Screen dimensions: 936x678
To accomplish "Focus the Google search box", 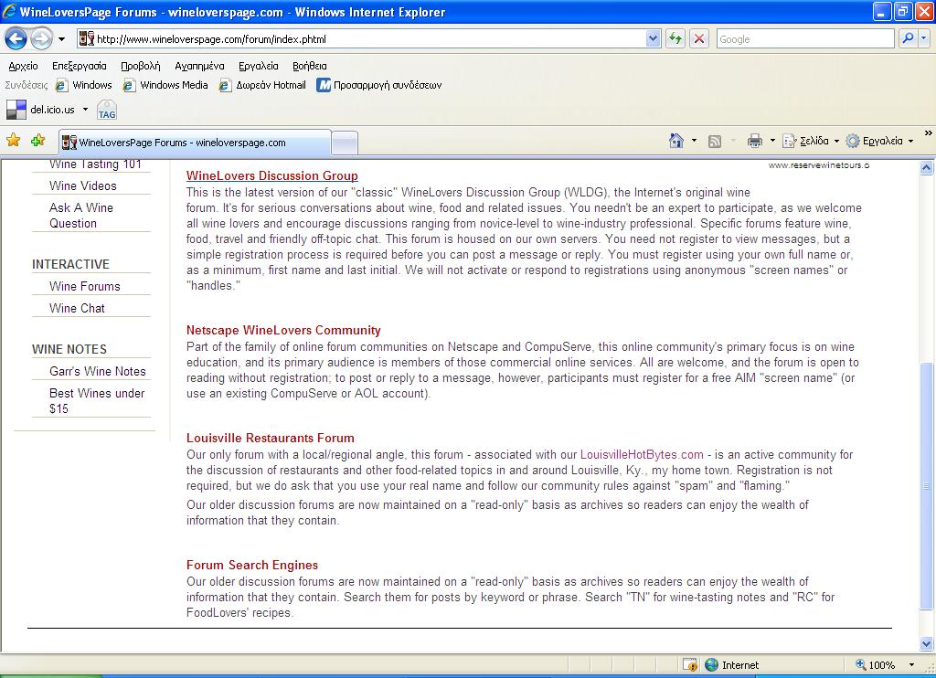I will (x=805, y=39).
